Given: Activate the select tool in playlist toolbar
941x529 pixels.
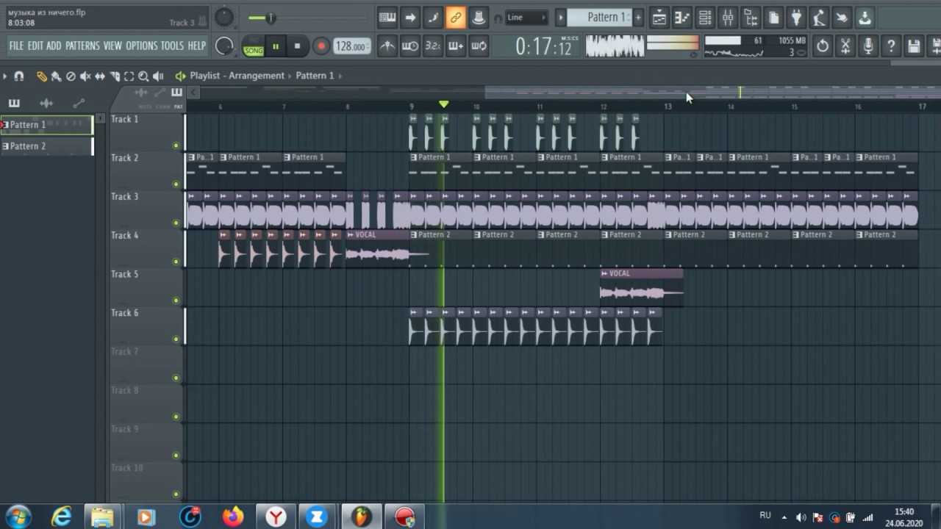Looking at the screenshot, I should [x=129, y=76].
